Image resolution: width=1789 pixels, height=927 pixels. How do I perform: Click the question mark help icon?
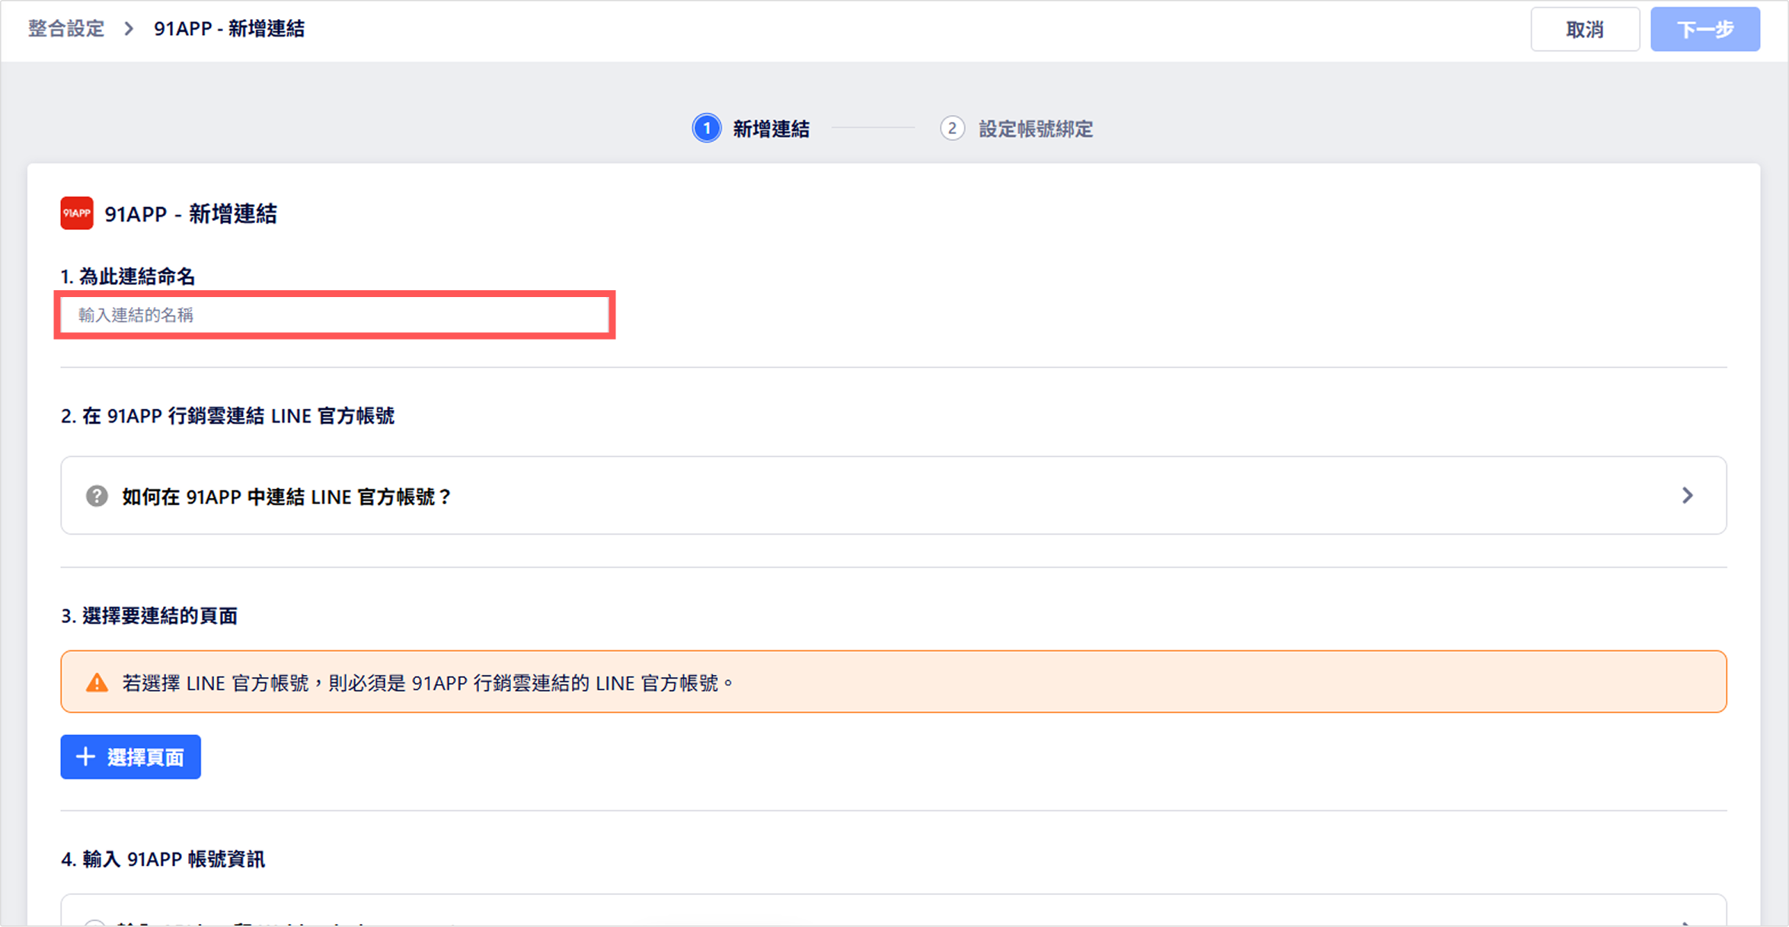[97, 496]
